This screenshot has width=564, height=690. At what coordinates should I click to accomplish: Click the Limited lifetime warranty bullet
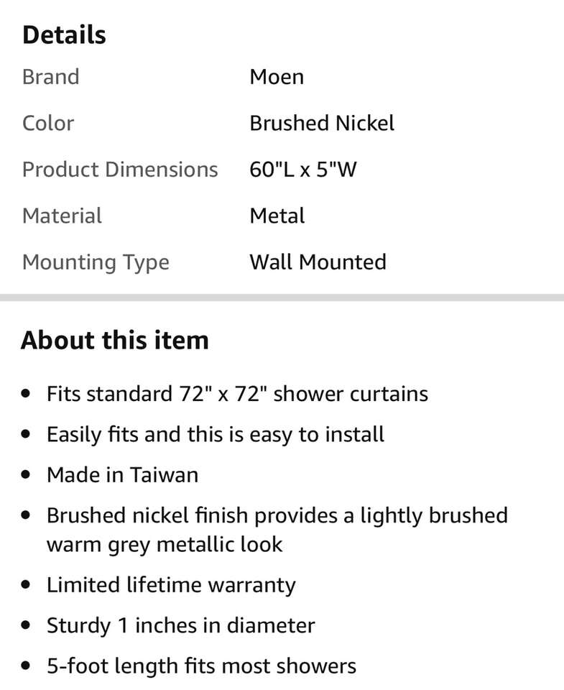(x=171, y=585)
